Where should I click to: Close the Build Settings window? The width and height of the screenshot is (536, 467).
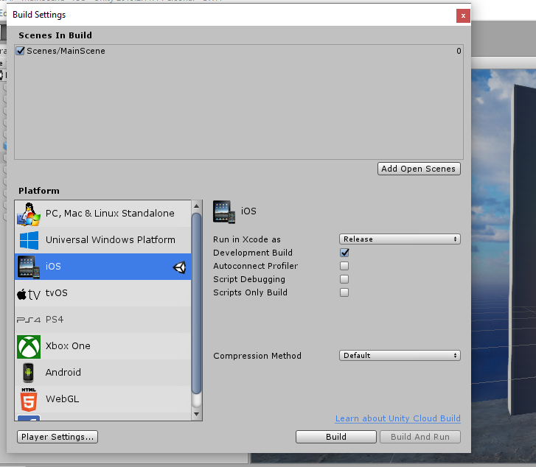(463, 15)
